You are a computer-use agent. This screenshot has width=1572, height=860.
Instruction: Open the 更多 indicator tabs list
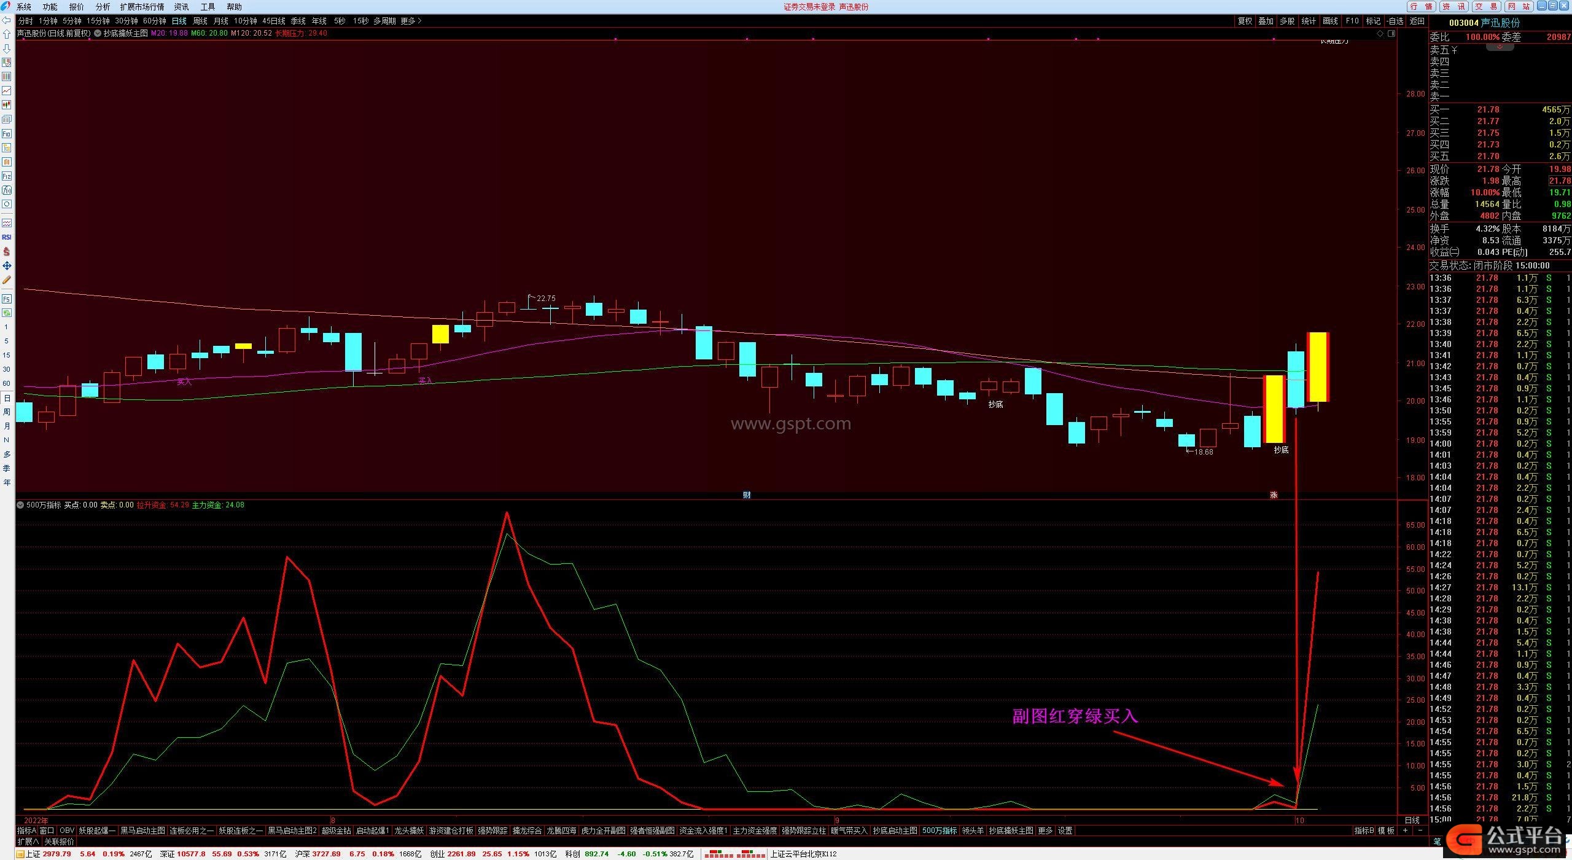1045,831
